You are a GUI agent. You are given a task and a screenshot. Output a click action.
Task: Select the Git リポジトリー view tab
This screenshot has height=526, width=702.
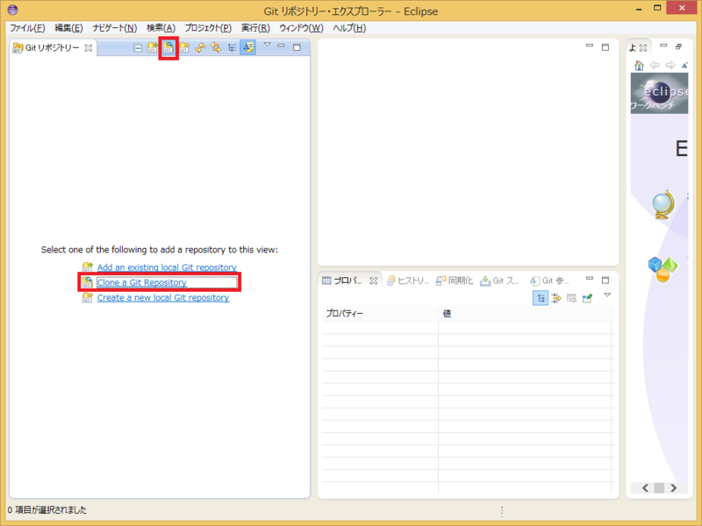pyautogui.click(x=52, y=48)
